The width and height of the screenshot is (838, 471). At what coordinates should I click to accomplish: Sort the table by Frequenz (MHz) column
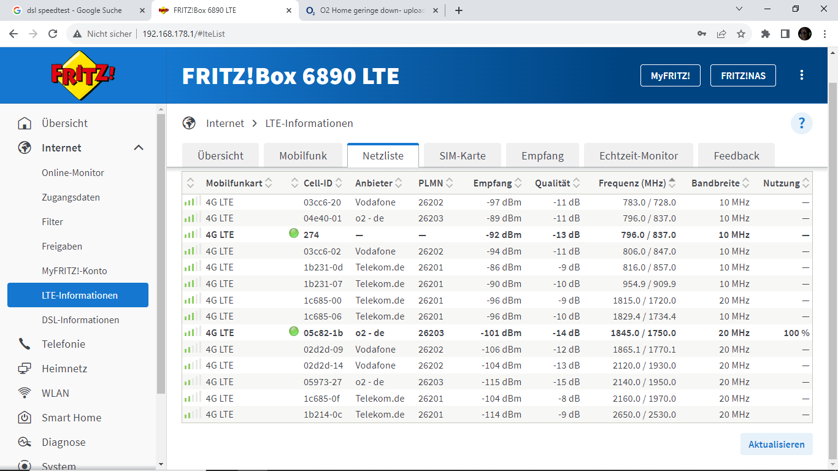(637, 183)
